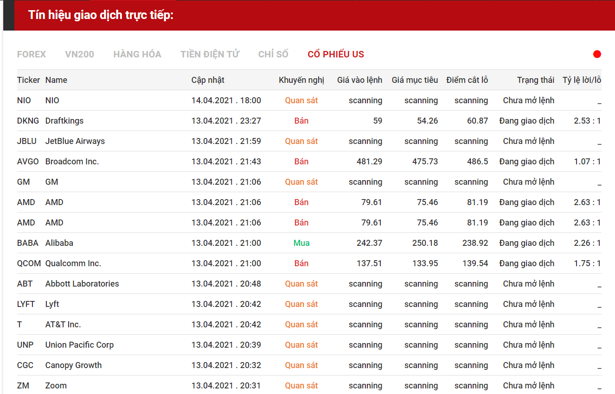Click the Bán recommendation for Qualcomm
The image size is (615, 394).
301,263
